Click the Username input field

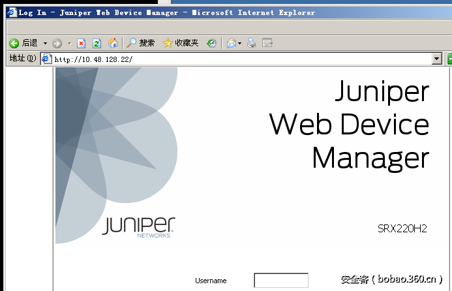(x=281, y=280)
